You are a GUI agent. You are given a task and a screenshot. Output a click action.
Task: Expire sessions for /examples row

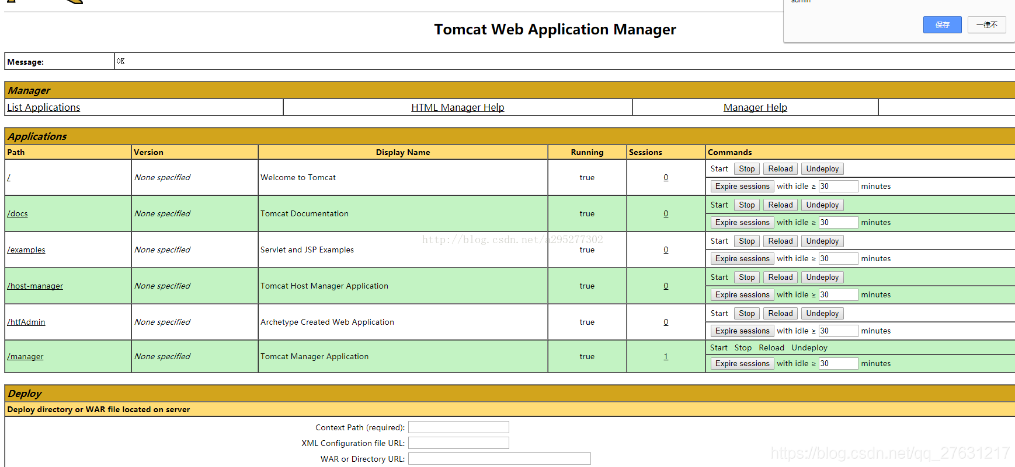coord(742,259)
